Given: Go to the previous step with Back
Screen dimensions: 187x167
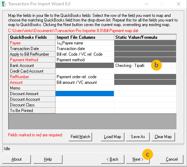Looking at the screenshot, I should point(112,159).
